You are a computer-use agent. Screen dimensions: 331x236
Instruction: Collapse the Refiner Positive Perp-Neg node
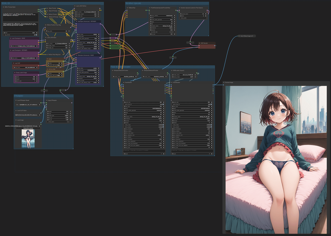tap(46, 25)
